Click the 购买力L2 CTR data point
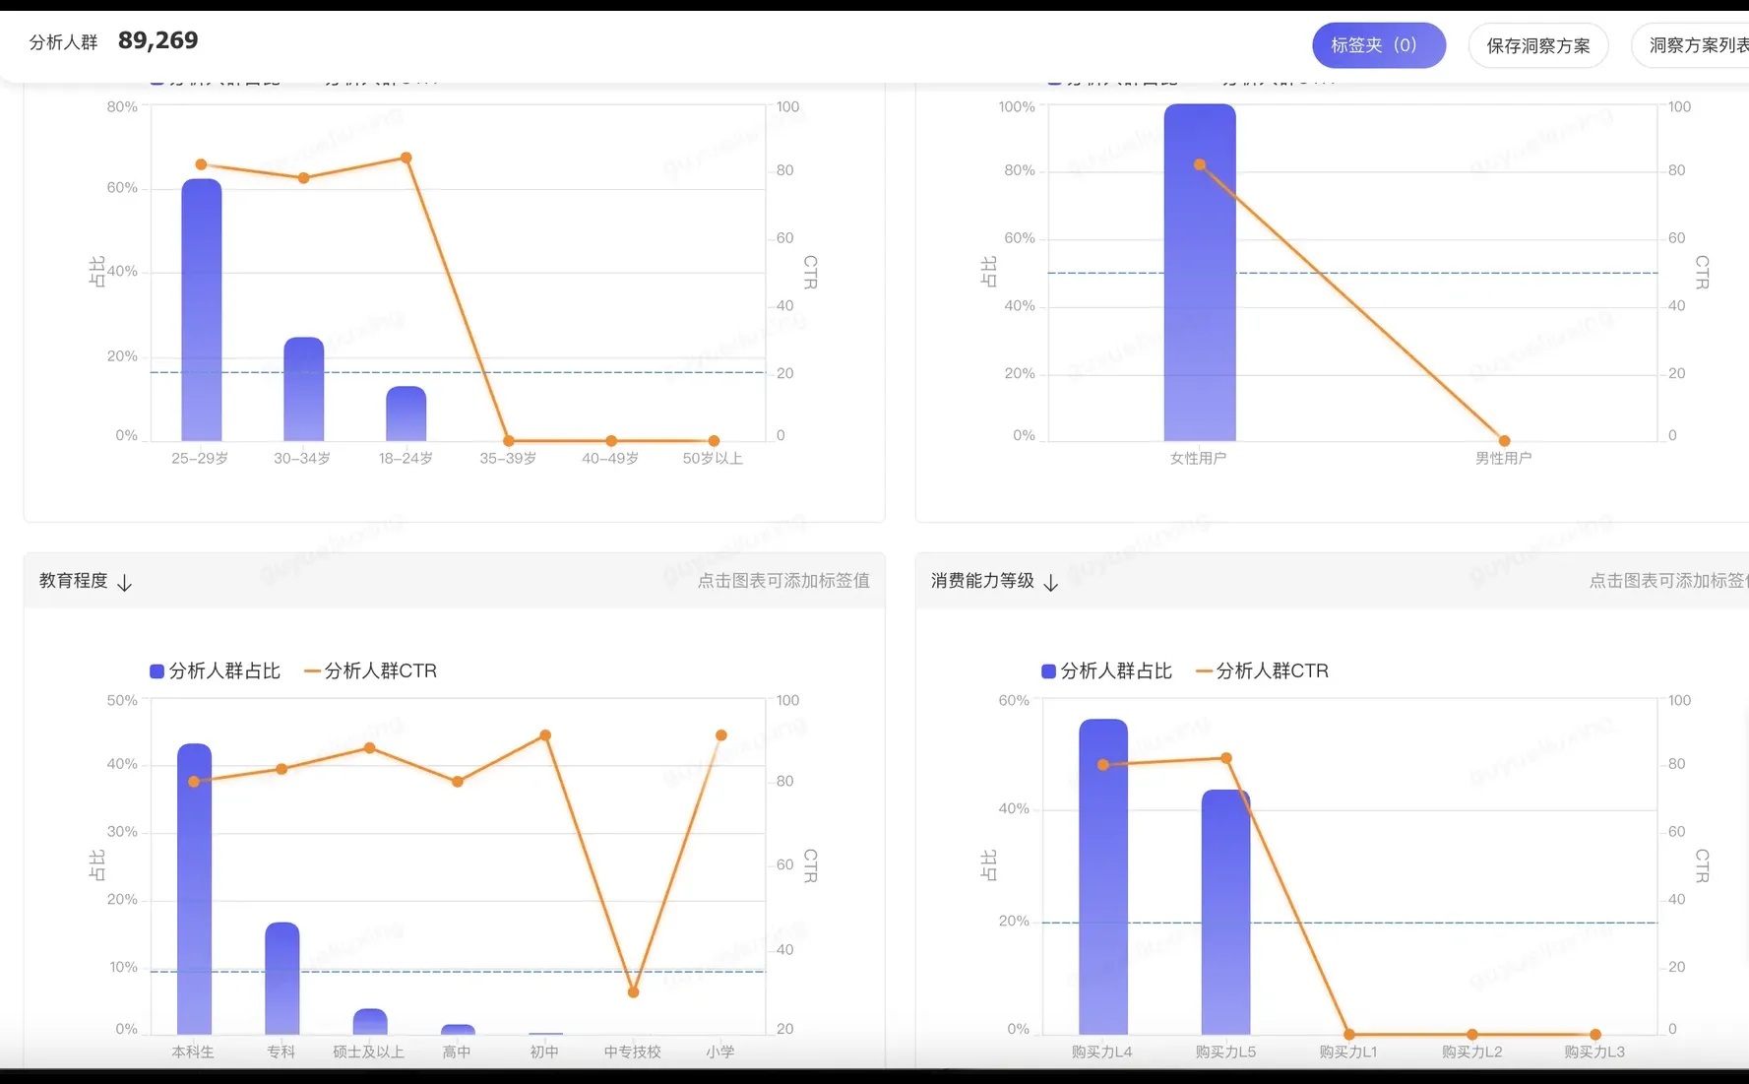The height and width of the screenshot is (1084, 1749). click(x=1472, y=1034)
